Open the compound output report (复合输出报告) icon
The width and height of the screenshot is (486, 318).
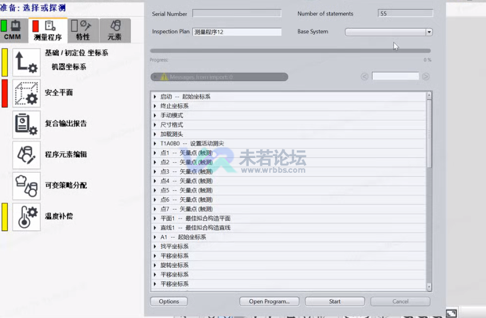26,124
